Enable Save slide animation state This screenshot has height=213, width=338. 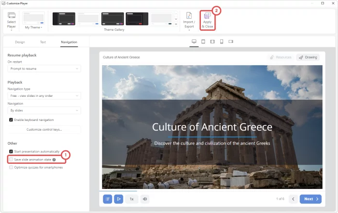11,159
